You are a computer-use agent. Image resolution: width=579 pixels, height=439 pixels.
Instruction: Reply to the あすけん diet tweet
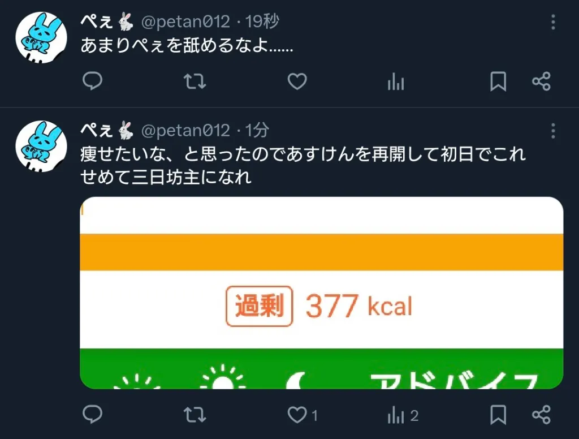click(92, 414)
